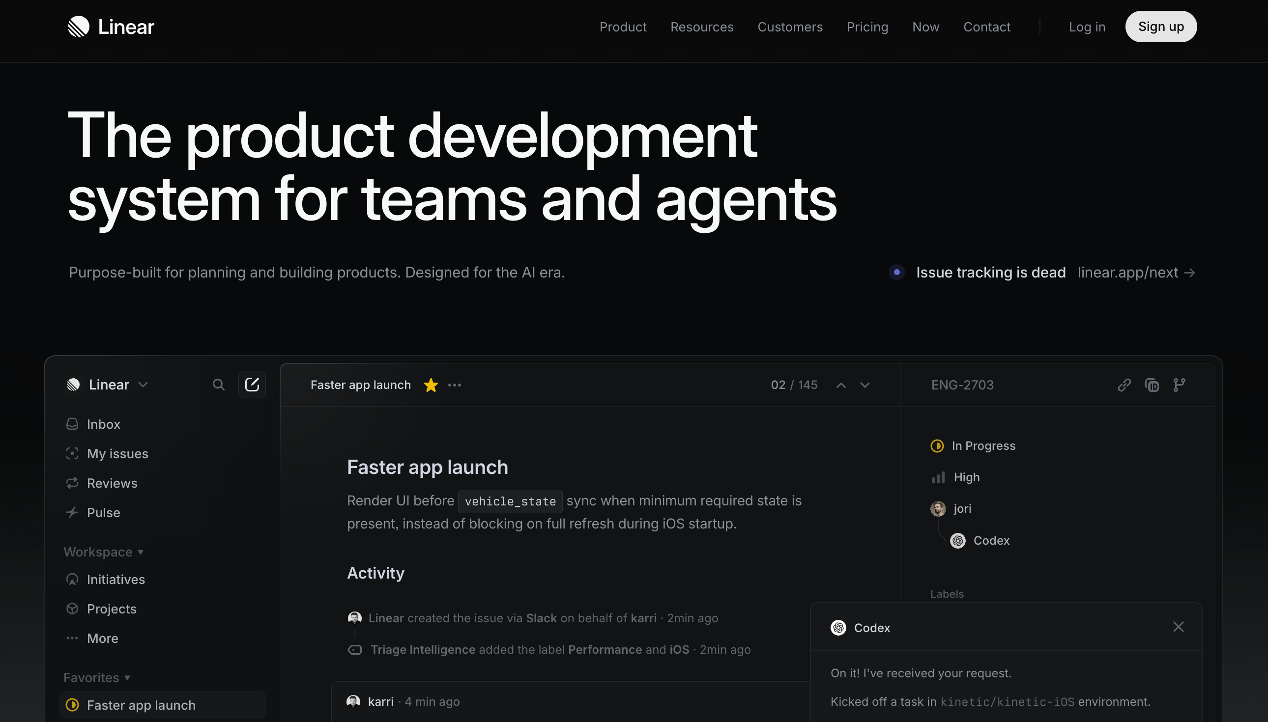1268x722 pixels.
Task: Open the Contact page
Action: pyautogui.click(x=987, y=27)
